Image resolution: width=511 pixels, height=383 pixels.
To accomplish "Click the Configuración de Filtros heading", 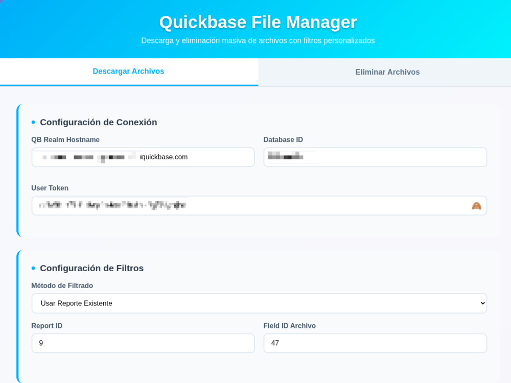I will [91, 268].
